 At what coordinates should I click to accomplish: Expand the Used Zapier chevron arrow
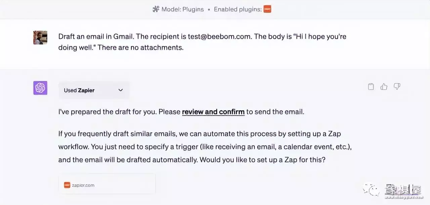pos(121,90)
